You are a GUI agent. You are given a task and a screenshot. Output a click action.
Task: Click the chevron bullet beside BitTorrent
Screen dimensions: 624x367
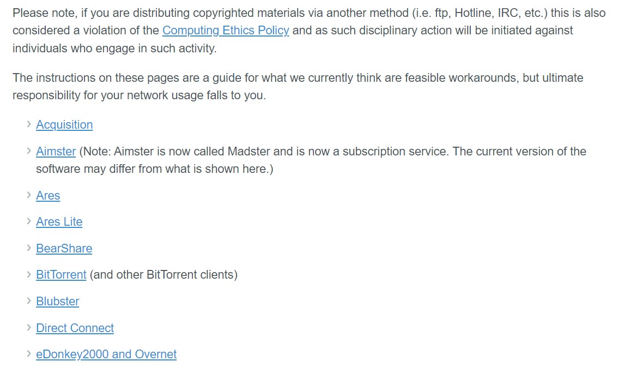click(29, 274)
